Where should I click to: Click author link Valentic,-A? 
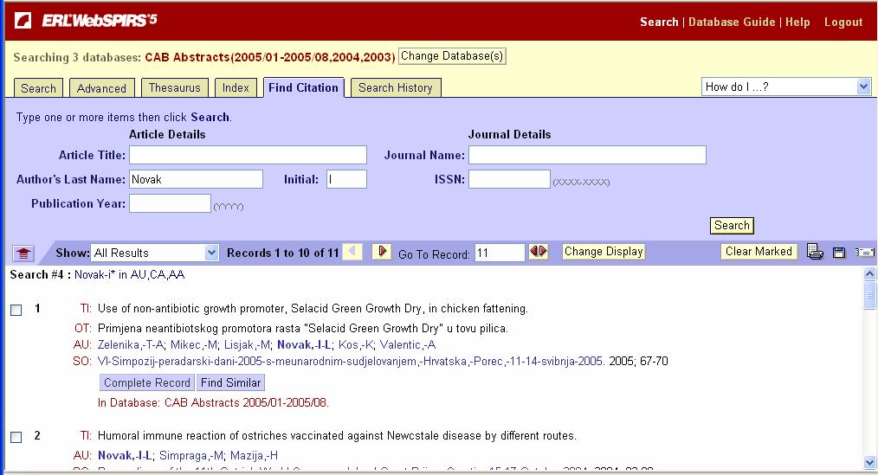tap(408, 344)
